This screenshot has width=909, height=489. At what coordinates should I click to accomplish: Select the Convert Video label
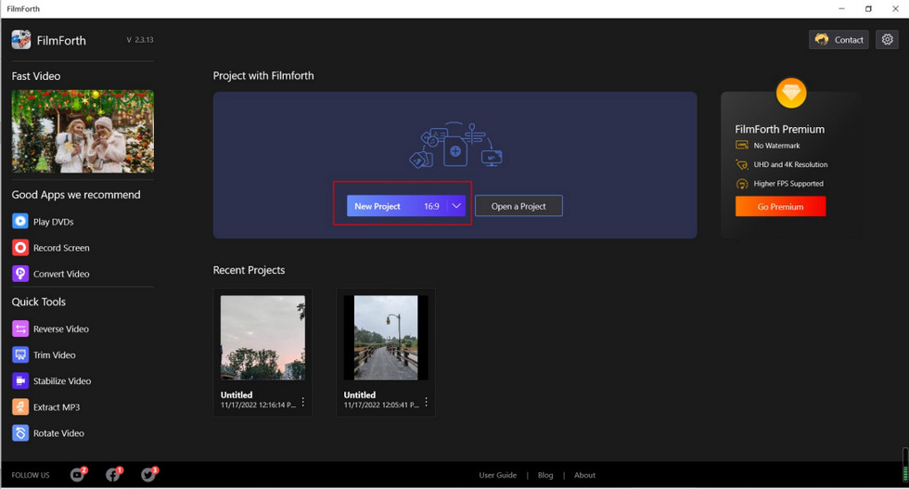(61, 274)
